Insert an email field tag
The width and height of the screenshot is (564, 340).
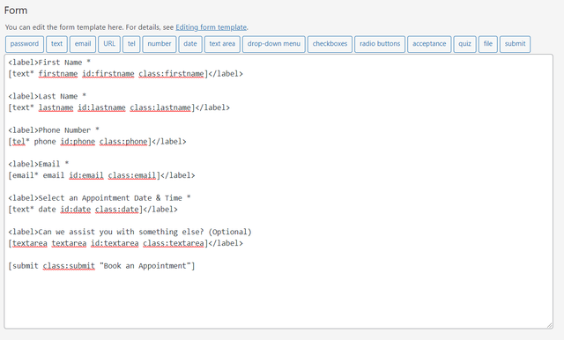click(83, 44)
